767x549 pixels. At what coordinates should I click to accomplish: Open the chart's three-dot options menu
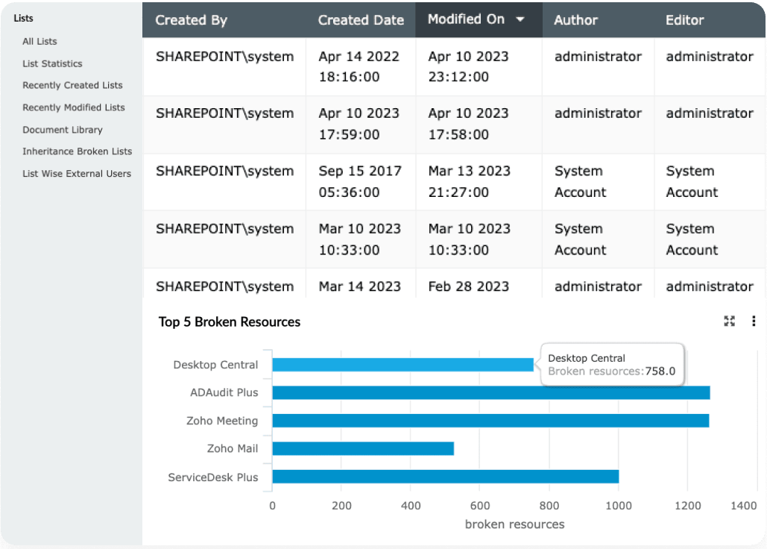pos(754,321)
